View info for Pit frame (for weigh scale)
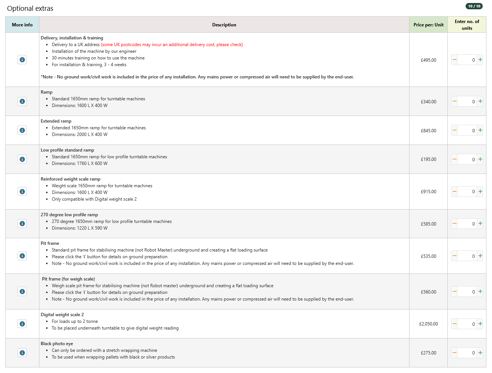The image size is (492, 373). [22, 292]
